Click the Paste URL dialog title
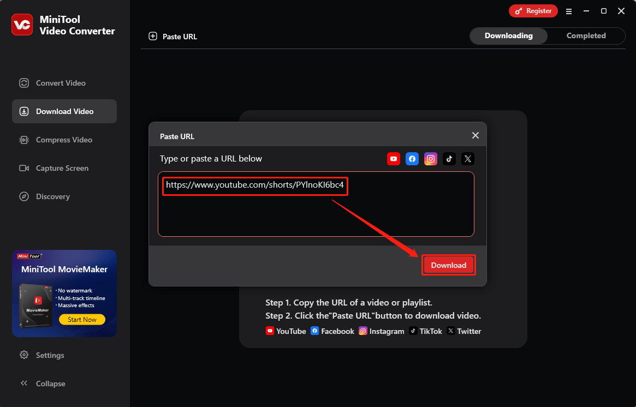Screen dimensions: 636x407 tap(177, 136)
